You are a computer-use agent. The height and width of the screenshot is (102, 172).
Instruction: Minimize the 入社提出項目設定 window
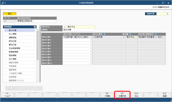pyautogui.click(x=158, y=3)
